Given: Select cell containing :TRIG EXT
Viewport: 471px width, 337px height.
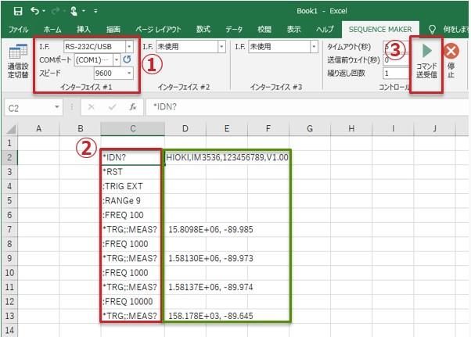Looking at the screenshot, I should [131, 186].
